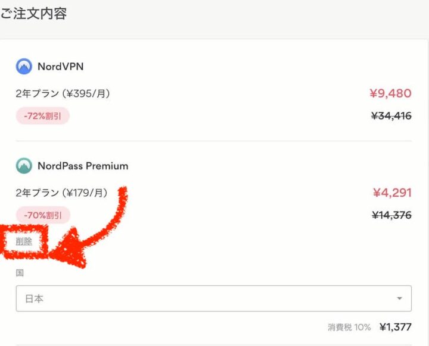This screenshot has height=346, width=429.
Task: Click the struck-through ¥14,376 original price
Action: tap(391, 215)
